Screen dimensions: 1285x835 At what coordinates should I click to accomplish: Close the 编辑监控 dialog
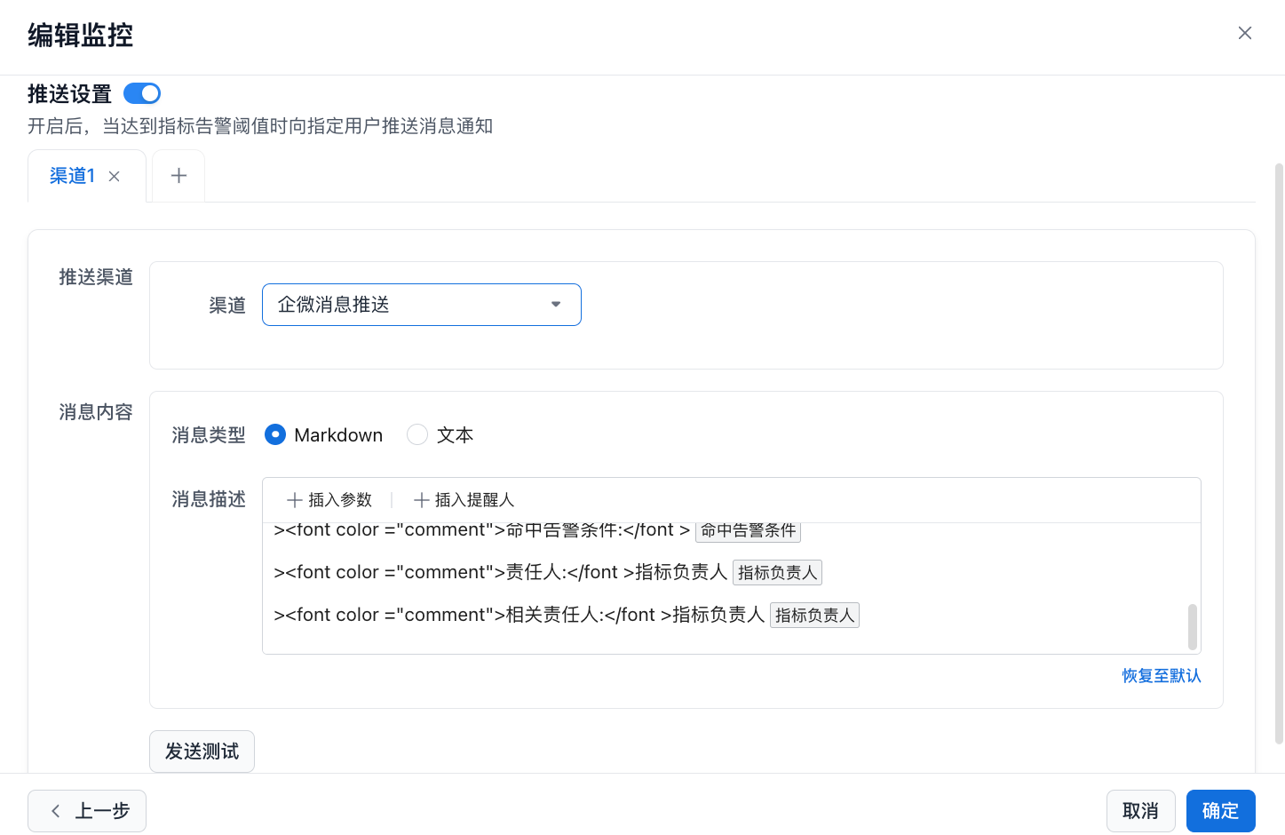tap(1244, 33)
